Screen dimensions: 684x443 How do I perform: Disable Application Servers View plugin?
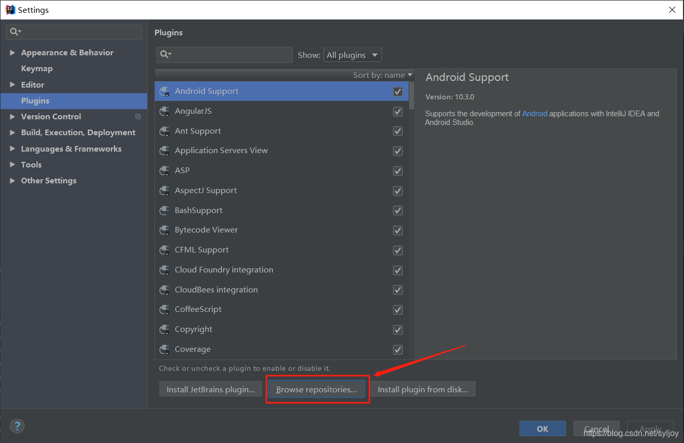click(398, 151)
